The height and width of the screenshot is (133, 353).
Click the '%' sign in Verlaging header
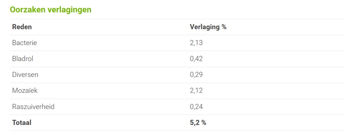point(224,27)
